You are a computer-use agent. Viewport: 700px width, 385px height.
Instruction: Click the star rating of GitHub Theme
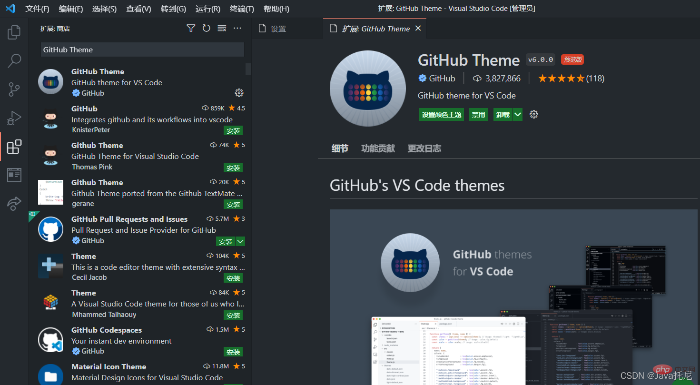[561, 79]
